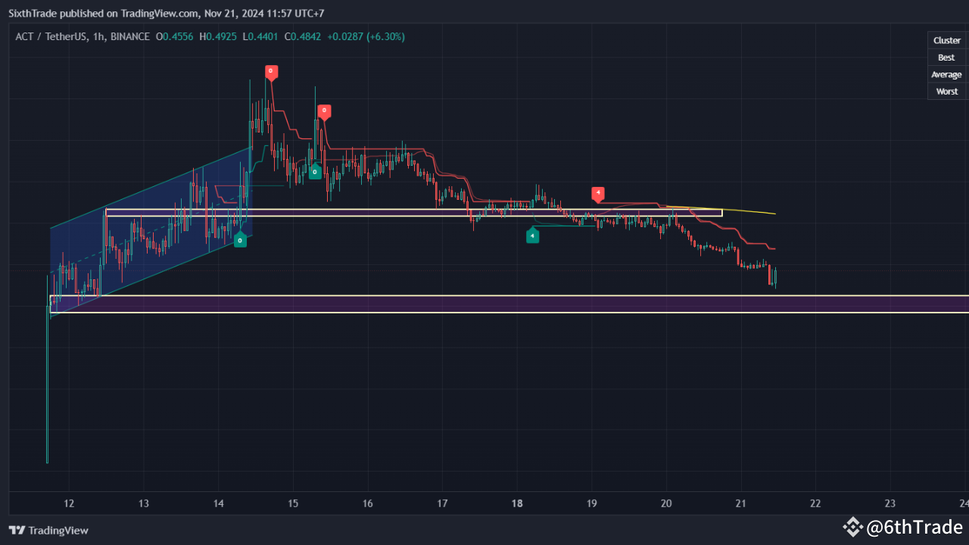Click the red sell signal marker above the highest candle
969x545 pixels.
point(271,72)
